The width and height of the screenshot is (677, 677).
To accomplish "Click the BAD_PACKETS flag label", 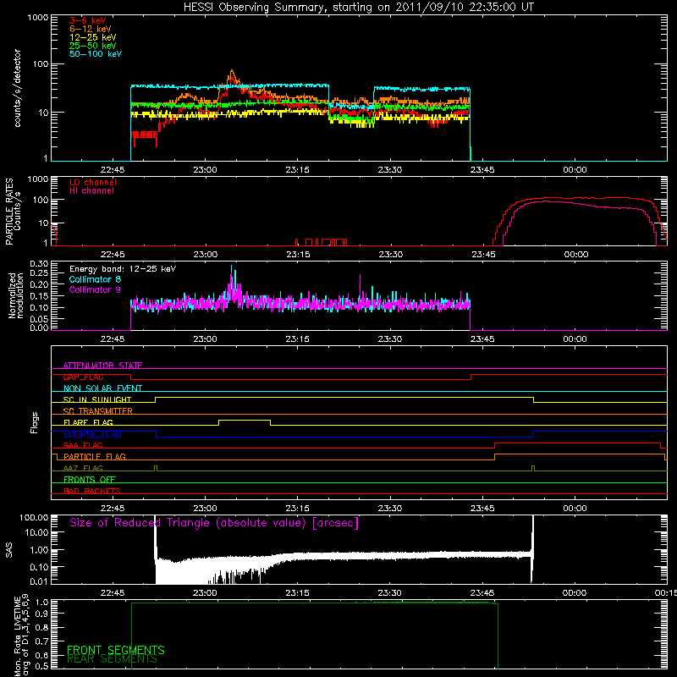I will (x=92, y=491).
